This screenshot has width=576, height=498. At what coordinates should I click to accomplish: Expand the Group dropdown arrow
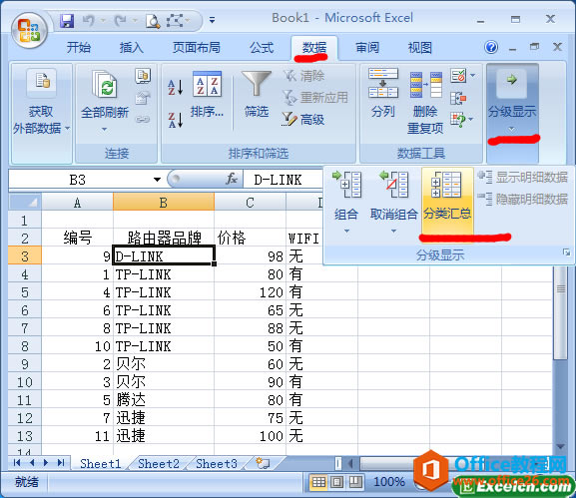click(x=346, y=231)
